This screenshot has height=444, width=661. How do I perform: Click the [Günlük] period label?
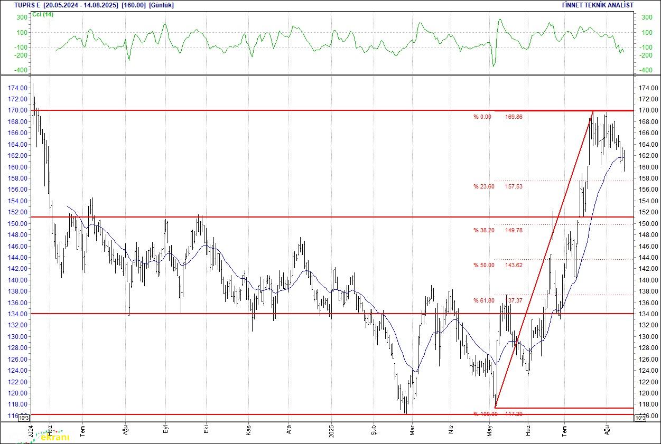click(162, 5)
